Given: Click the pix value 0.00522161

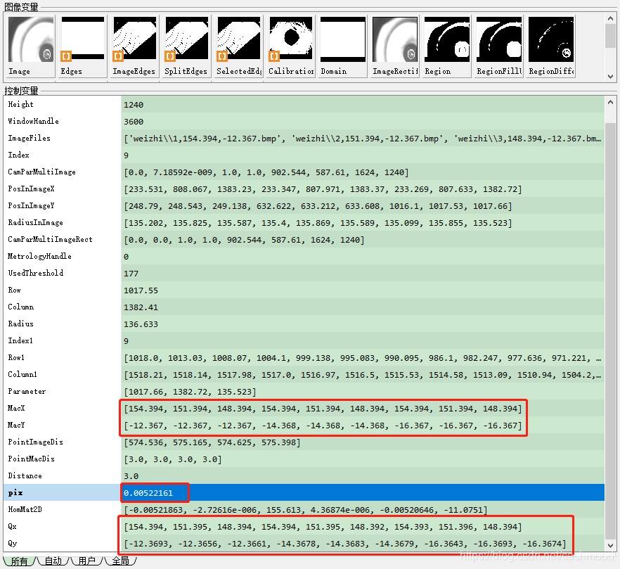Looking at the screenshot, I should click(148, 493).
